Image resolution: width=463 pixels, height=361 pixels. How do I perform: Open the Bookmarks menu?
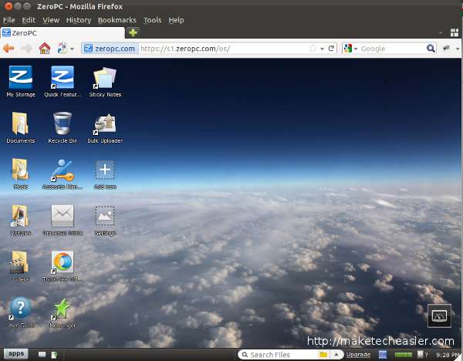(x=117, y=20)
